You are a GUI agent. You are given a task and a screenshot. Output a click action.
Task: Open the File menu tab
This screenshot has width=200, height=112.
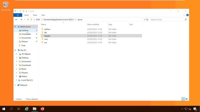(18, 15)
